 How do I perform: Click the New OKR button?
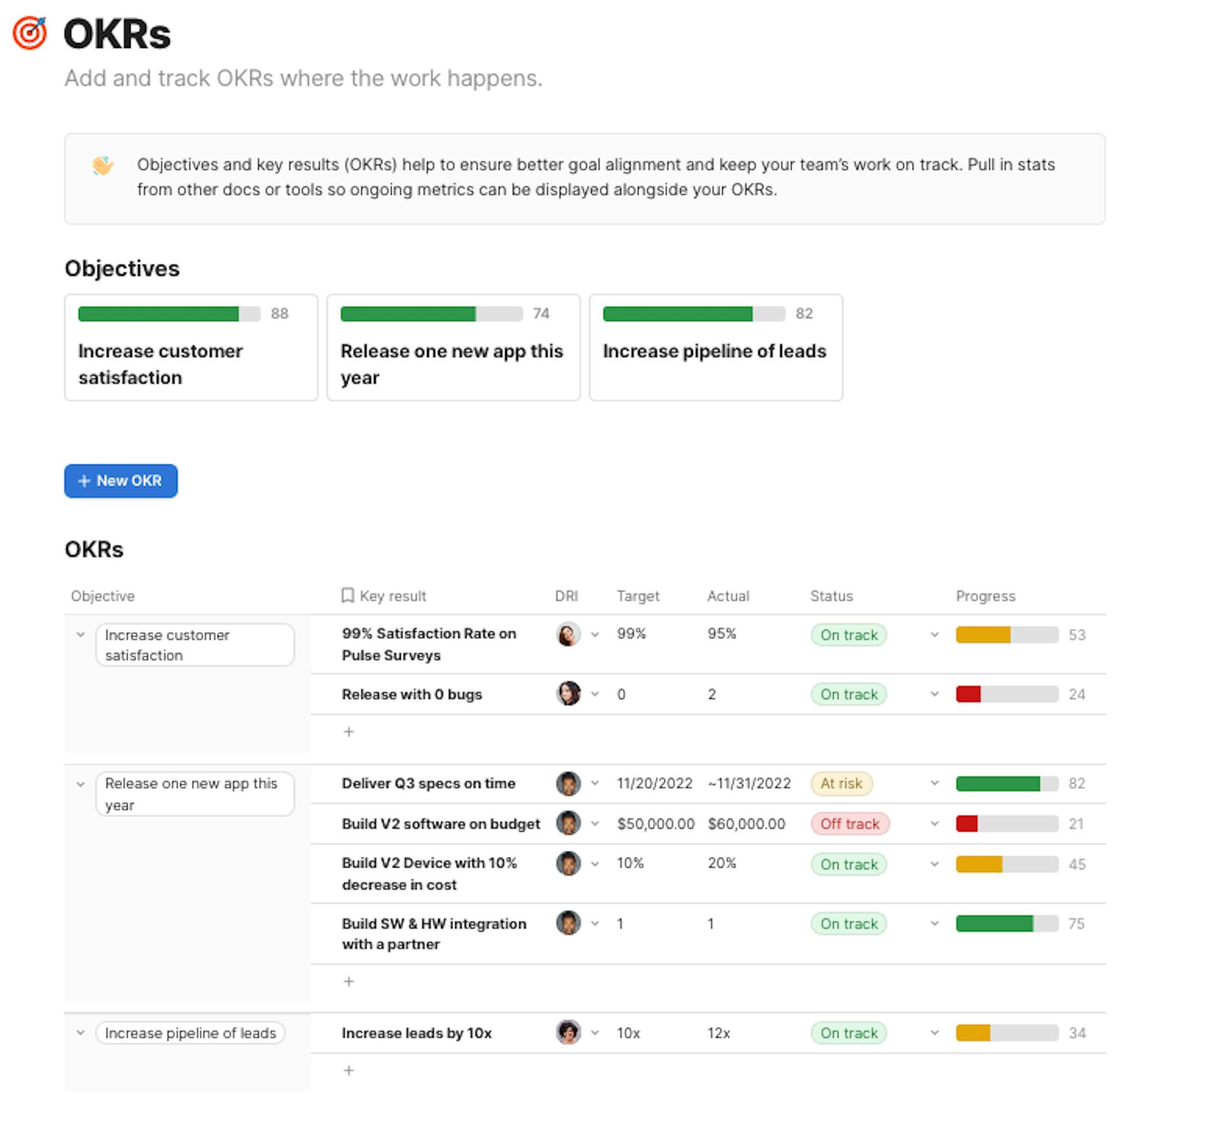(x=121, y=481)
